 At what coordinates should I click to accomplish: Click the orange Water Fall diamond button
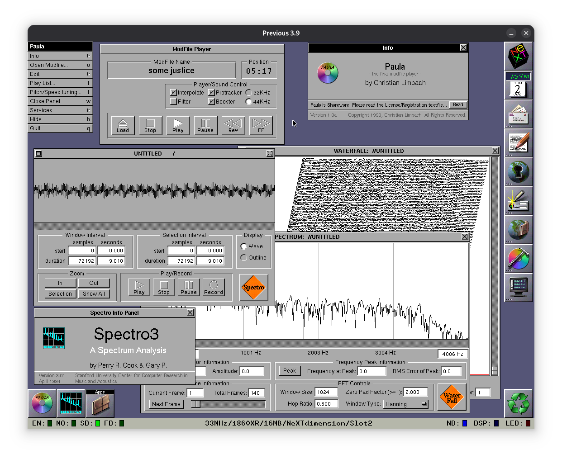452,397
